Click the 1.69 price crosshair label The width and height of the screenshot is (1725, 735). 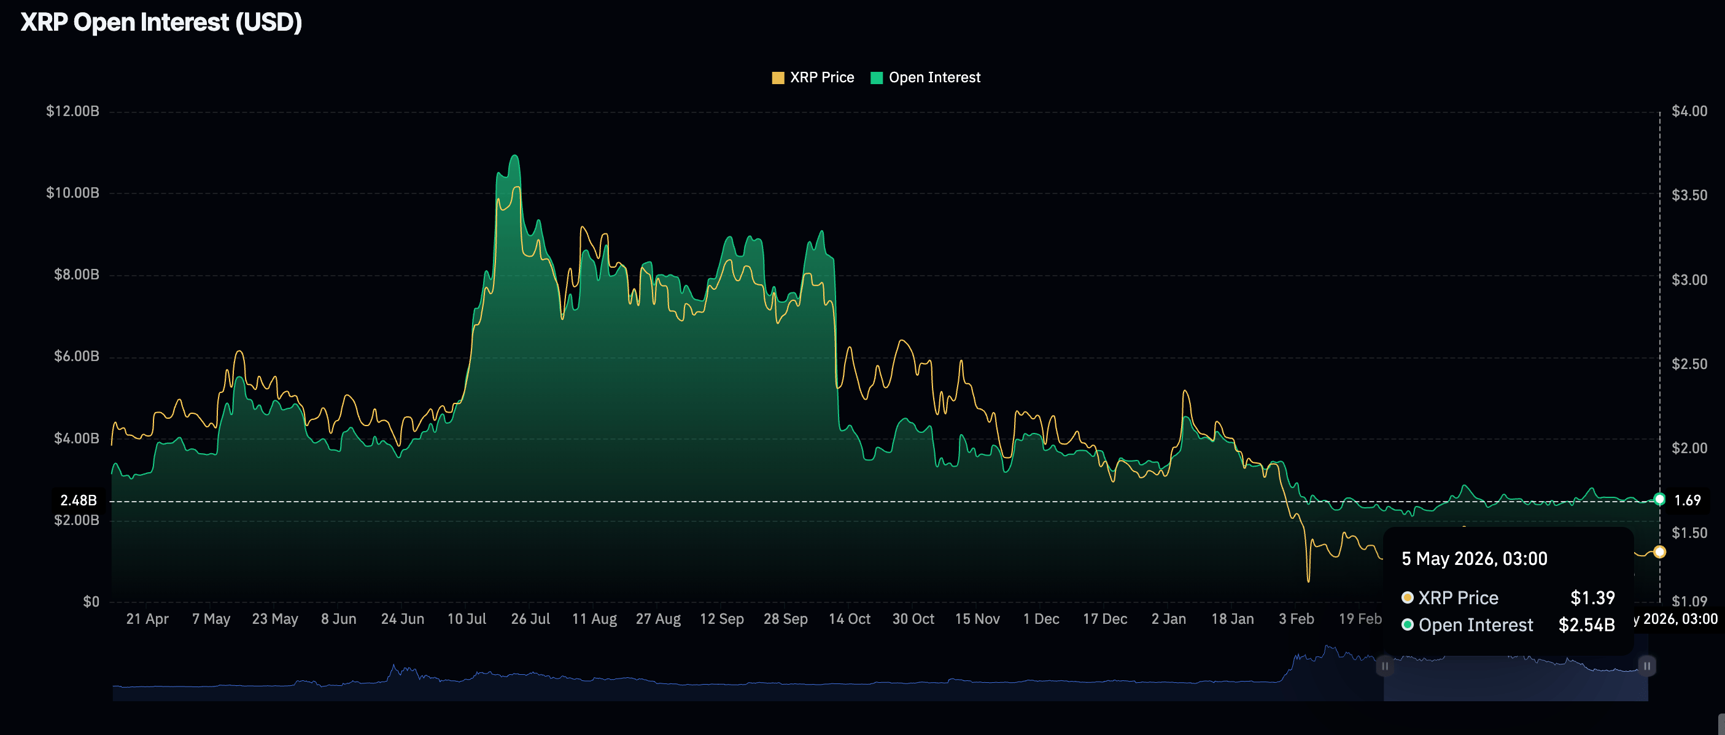(x=1688, y=500)
